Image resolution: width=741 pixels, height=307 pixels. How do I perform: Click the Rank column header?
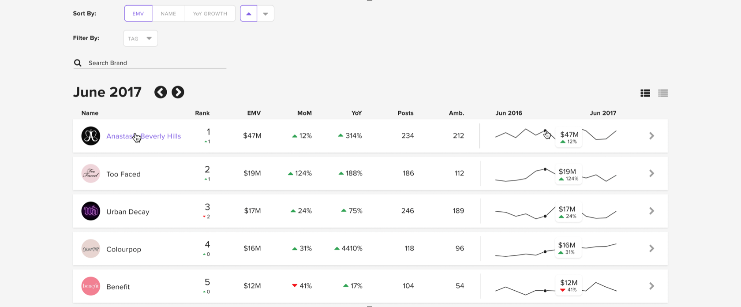pos(202,113)
